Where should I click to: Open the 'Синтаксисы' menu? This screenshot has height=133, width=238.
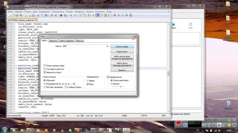[58, 11]
